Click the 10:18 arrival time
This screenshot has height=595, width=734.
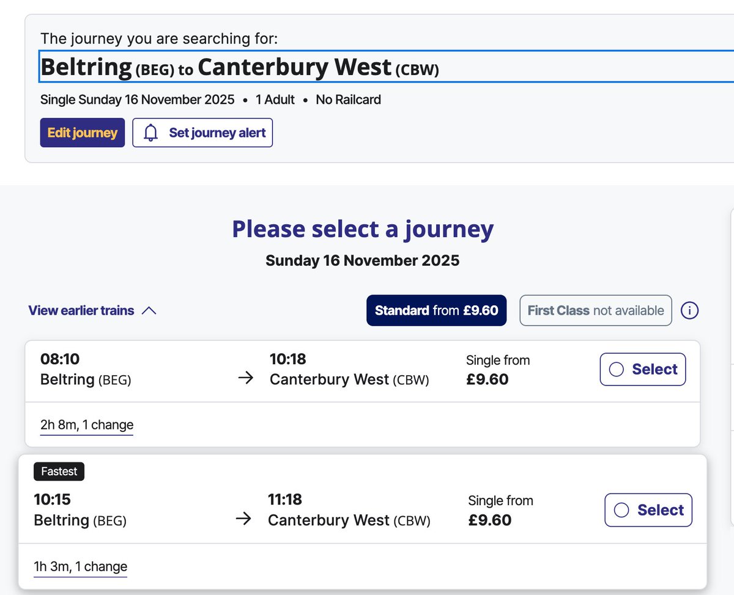288,359
